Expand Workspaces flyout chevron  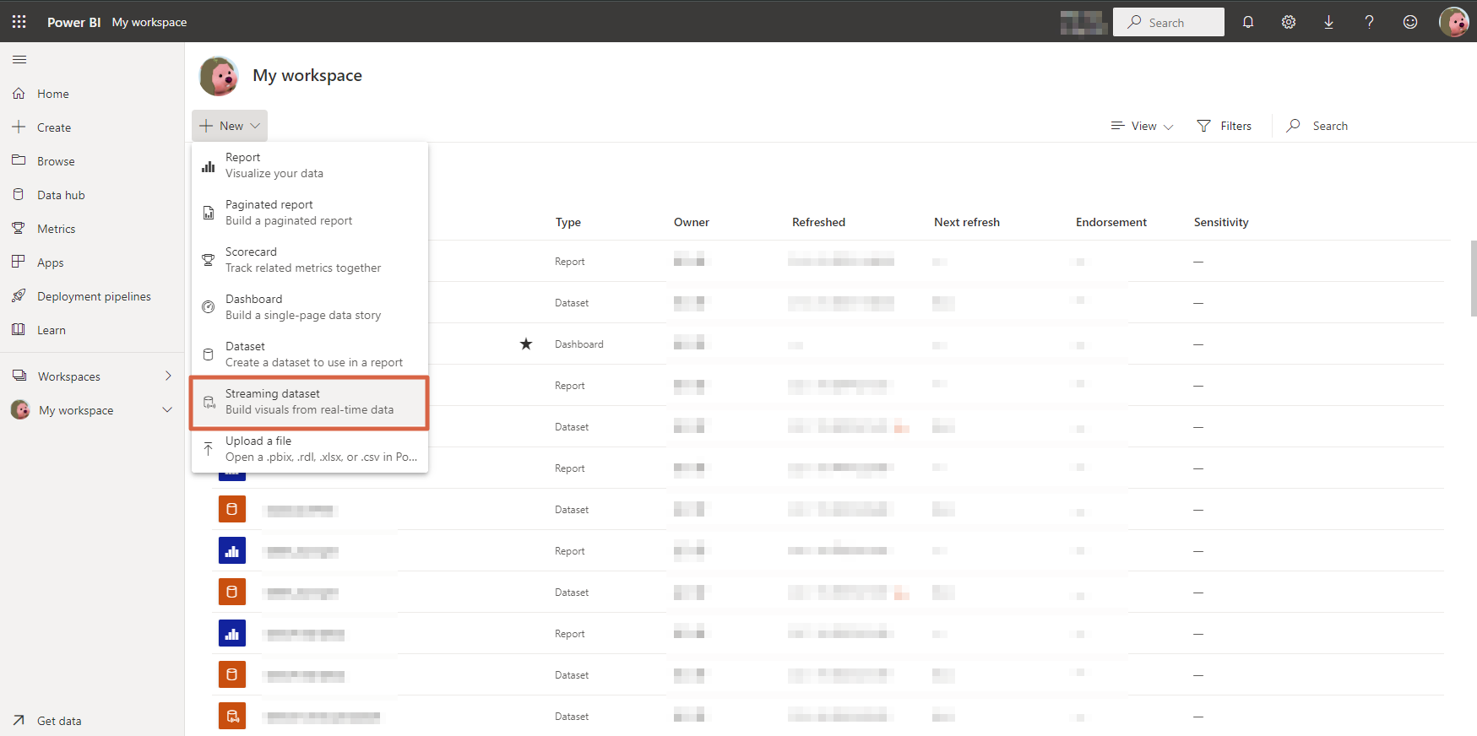pyautogui.click(x=168, y=376)
